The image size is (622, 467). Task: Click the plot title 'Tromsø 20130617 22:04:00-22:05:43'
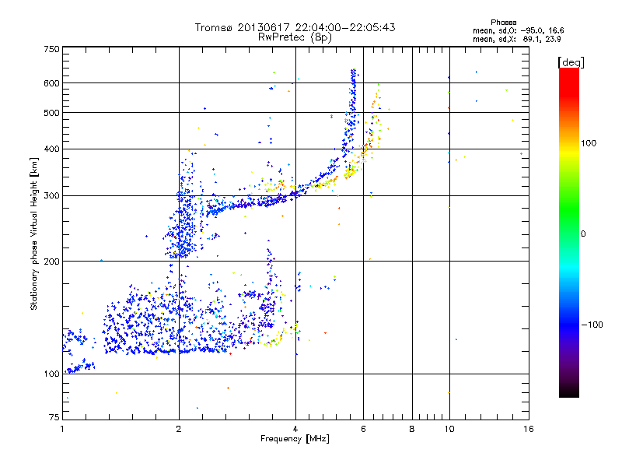coord(295,27)
